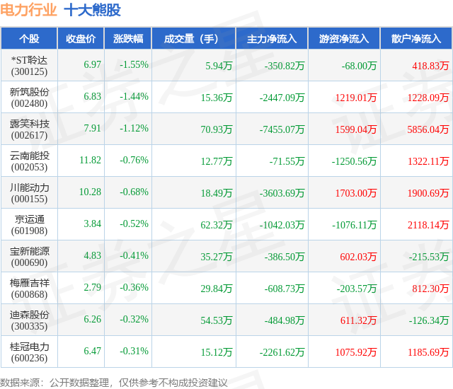Click 露笑科技 main net inflow -7455.07万
The image size is (453, 389).
(282, 129)
